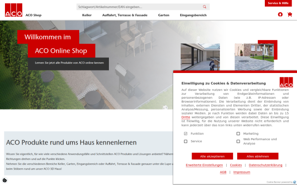Click the brick house driveway thumbnail
297x185 pixels.
pos(254,57)
